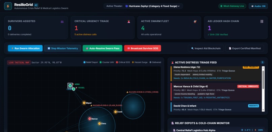Click the Live Tactical Map badge
272x132 pixels.
19,62
